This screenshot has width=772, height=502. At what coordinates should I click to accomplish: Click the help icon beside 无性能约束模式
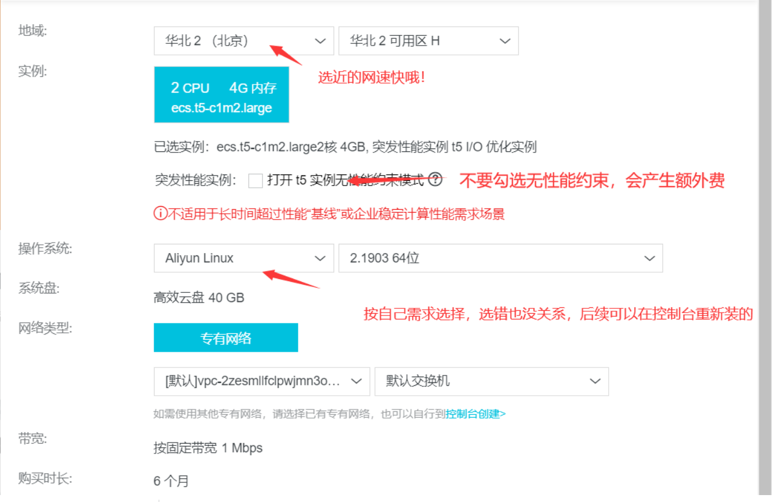[x=436, y=180]
